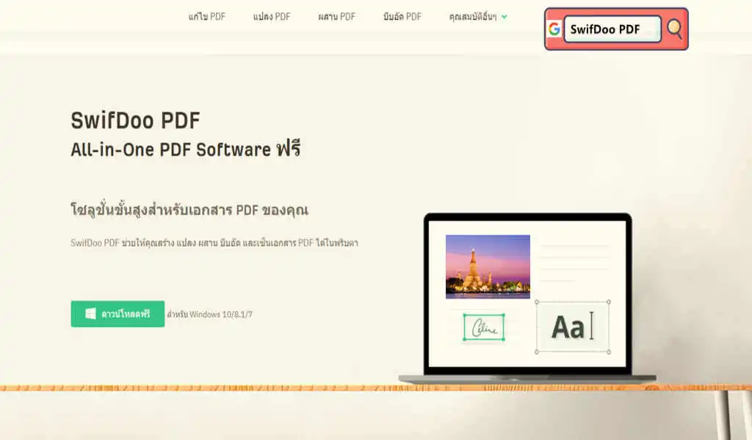
Task: Click the magnifying glass search icon
Action: [674, 29]
